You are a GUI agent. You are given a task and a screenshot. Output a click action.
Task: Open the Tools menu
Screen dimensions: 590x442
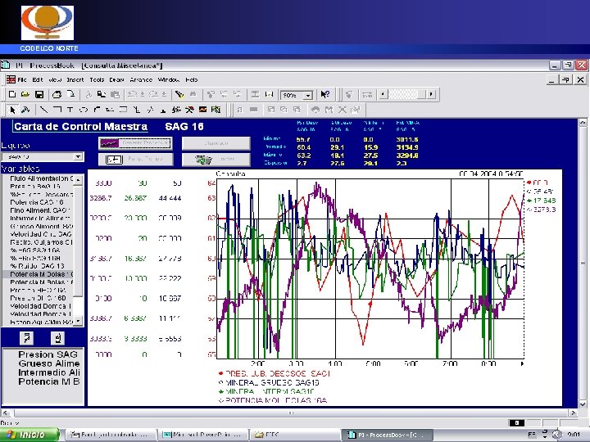(x=97, y=79)
